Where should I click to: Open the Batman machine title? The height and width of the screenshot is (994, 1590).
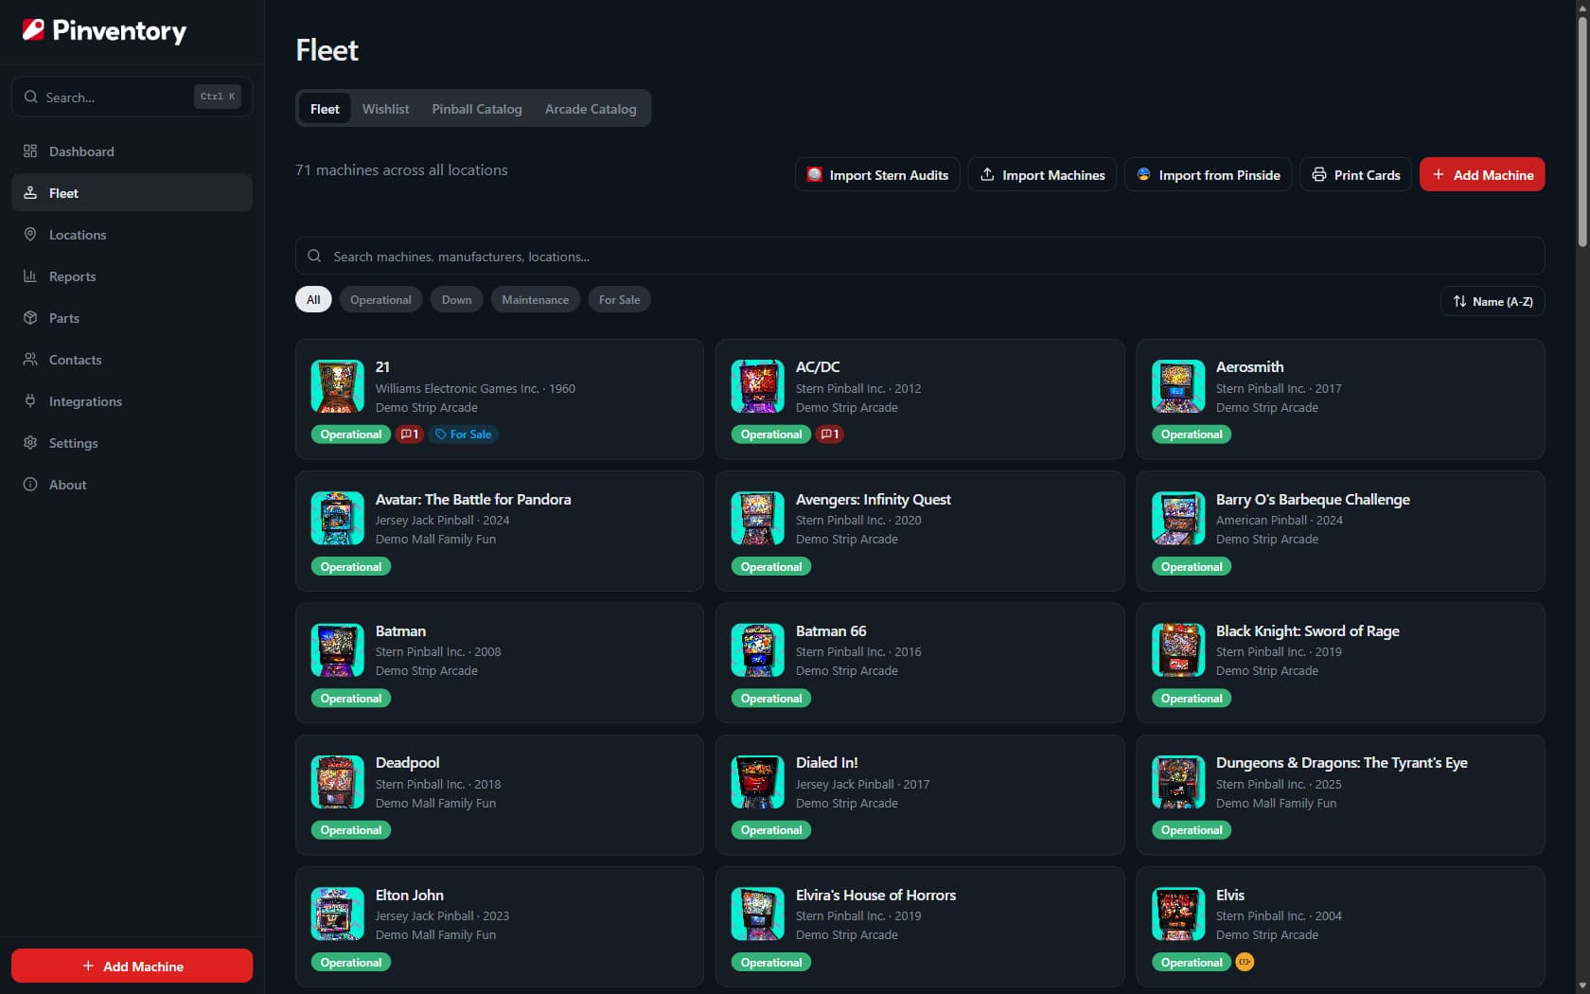[400, 630]
